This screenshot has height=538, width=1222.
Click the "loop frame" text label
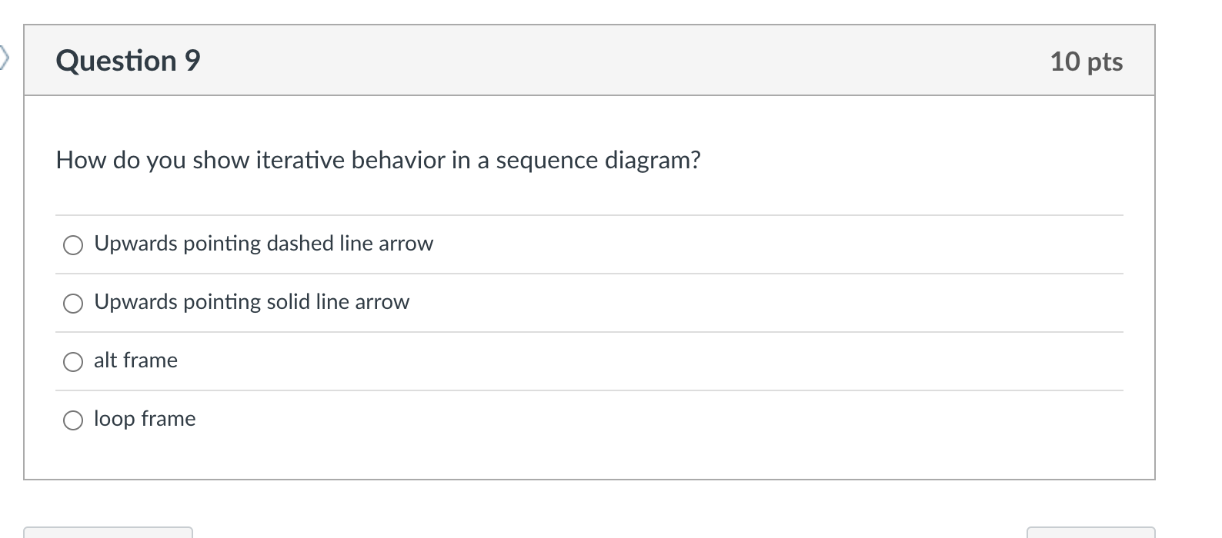click(x=144, y=420)
